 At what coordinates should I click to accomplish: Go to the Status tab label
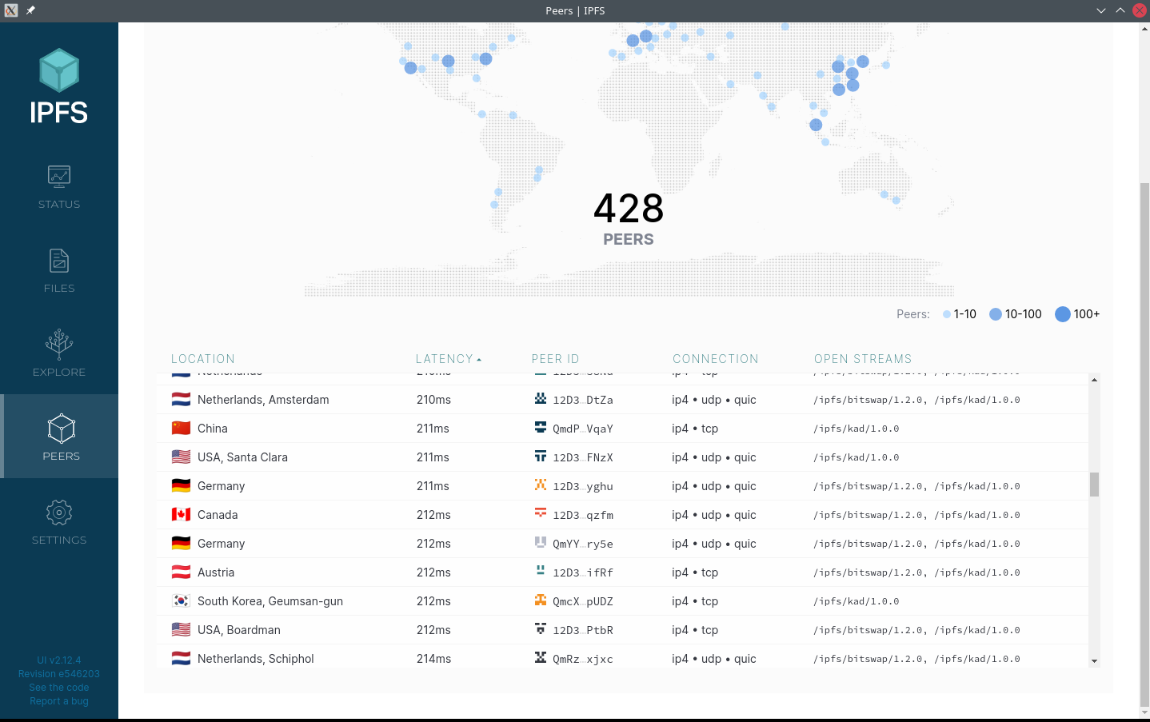pyautogui.click(x=59, y=205)
